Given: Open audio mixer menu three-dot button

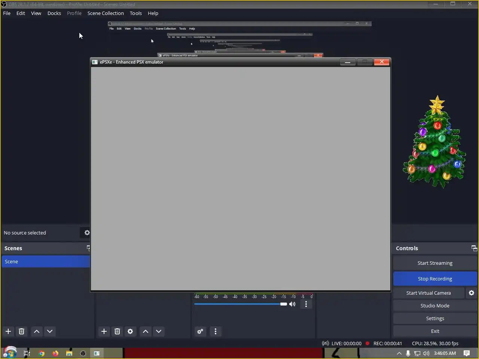Looking at the screenshot, I should click(x=215, y=331).
